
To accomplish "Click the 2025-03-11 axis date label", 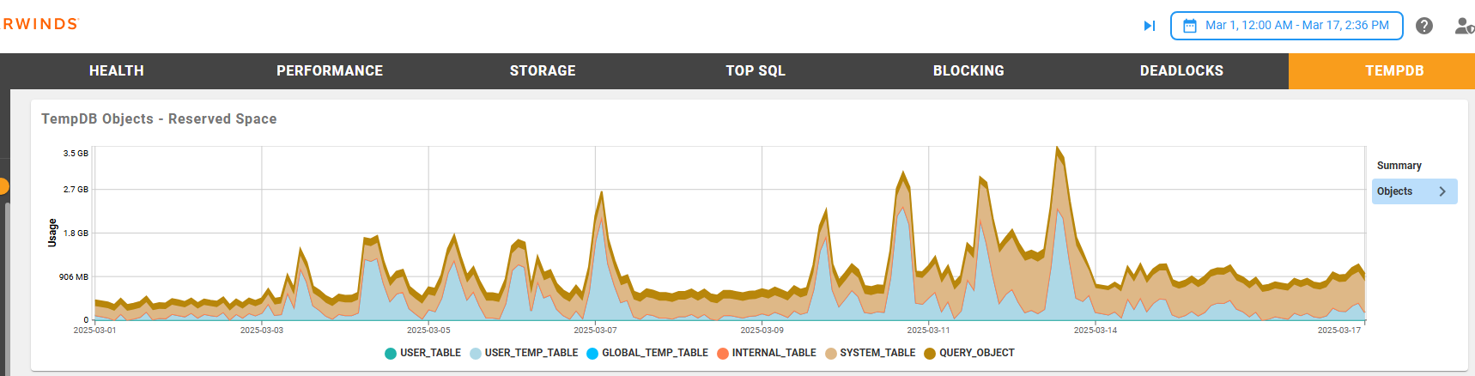I will (929, 331).
